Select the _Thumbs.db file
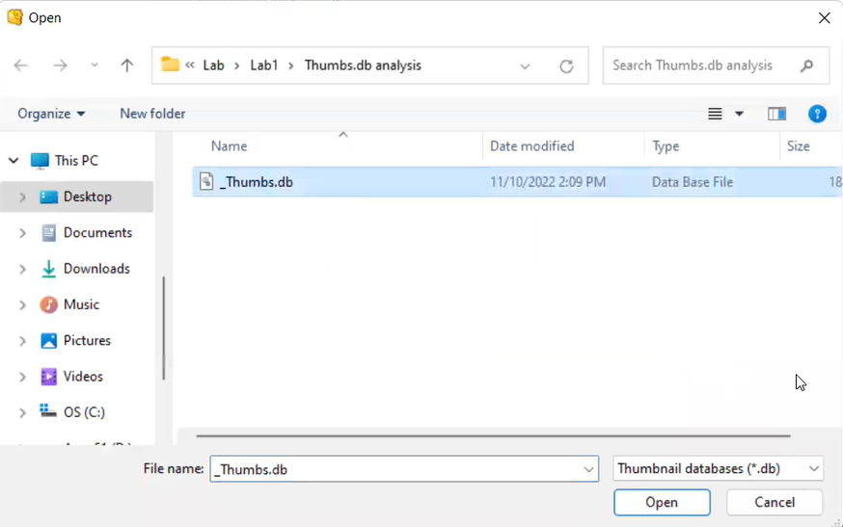843x527 pixels. click(x=257, y=182)
